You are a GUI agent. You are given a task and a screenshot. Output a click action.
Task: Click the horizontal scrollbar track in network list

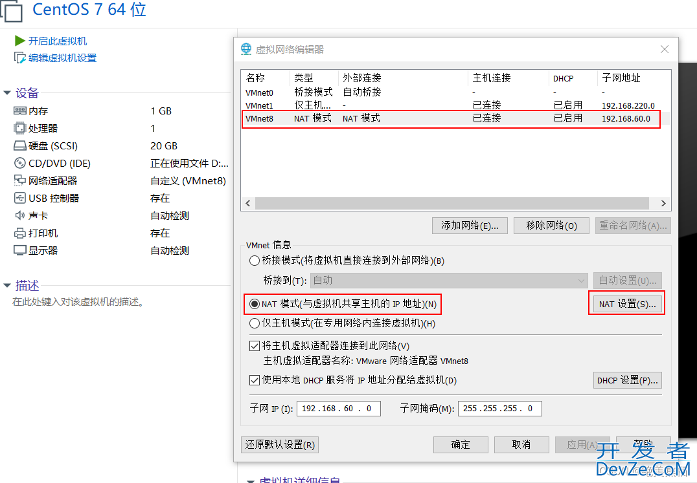pos(452,203)
